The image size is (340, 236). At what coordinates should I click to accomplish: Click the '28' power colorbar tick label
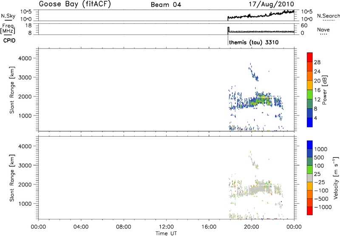click(x=317, y=62)
